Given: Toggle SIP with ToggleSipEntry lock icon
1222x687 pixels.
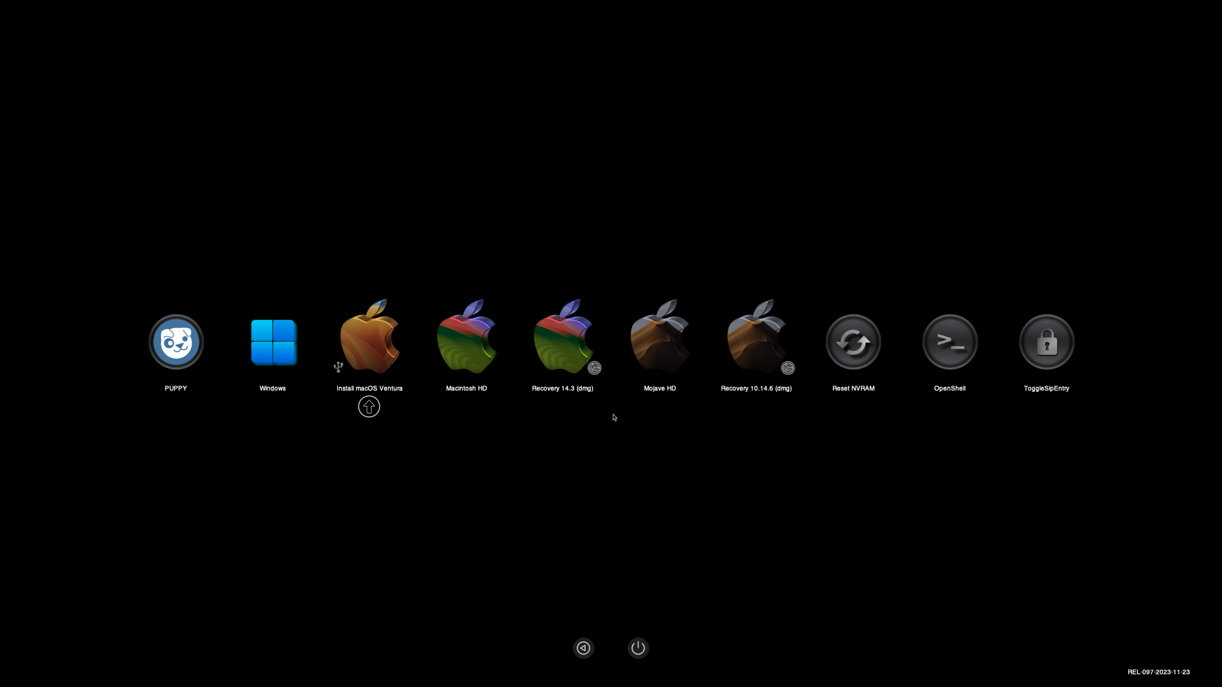Looking at the screenshot, I should (x=1047, y=342).
